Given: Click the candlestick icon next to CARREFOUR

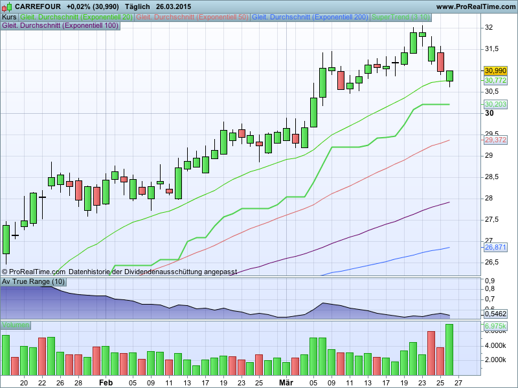Looking at the screenshot, I should (x=7, y=6).
